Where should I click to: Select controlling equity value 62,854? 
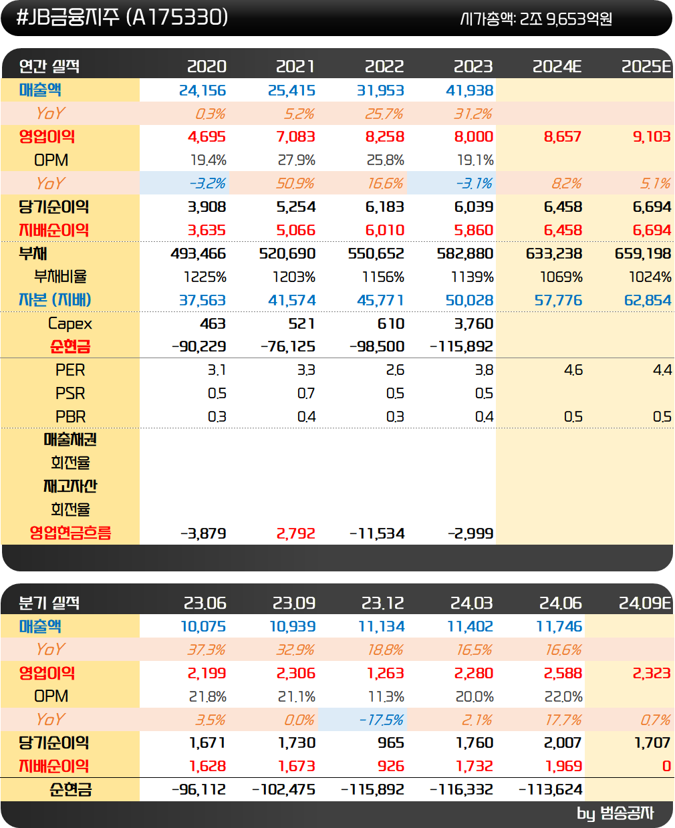pos(647,300)
